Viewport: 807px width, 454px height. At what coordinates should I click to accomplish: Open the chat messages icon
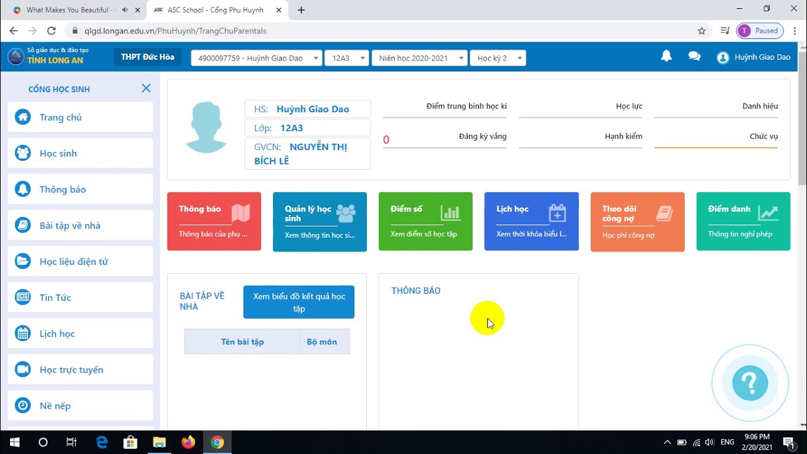coord(694,56)
